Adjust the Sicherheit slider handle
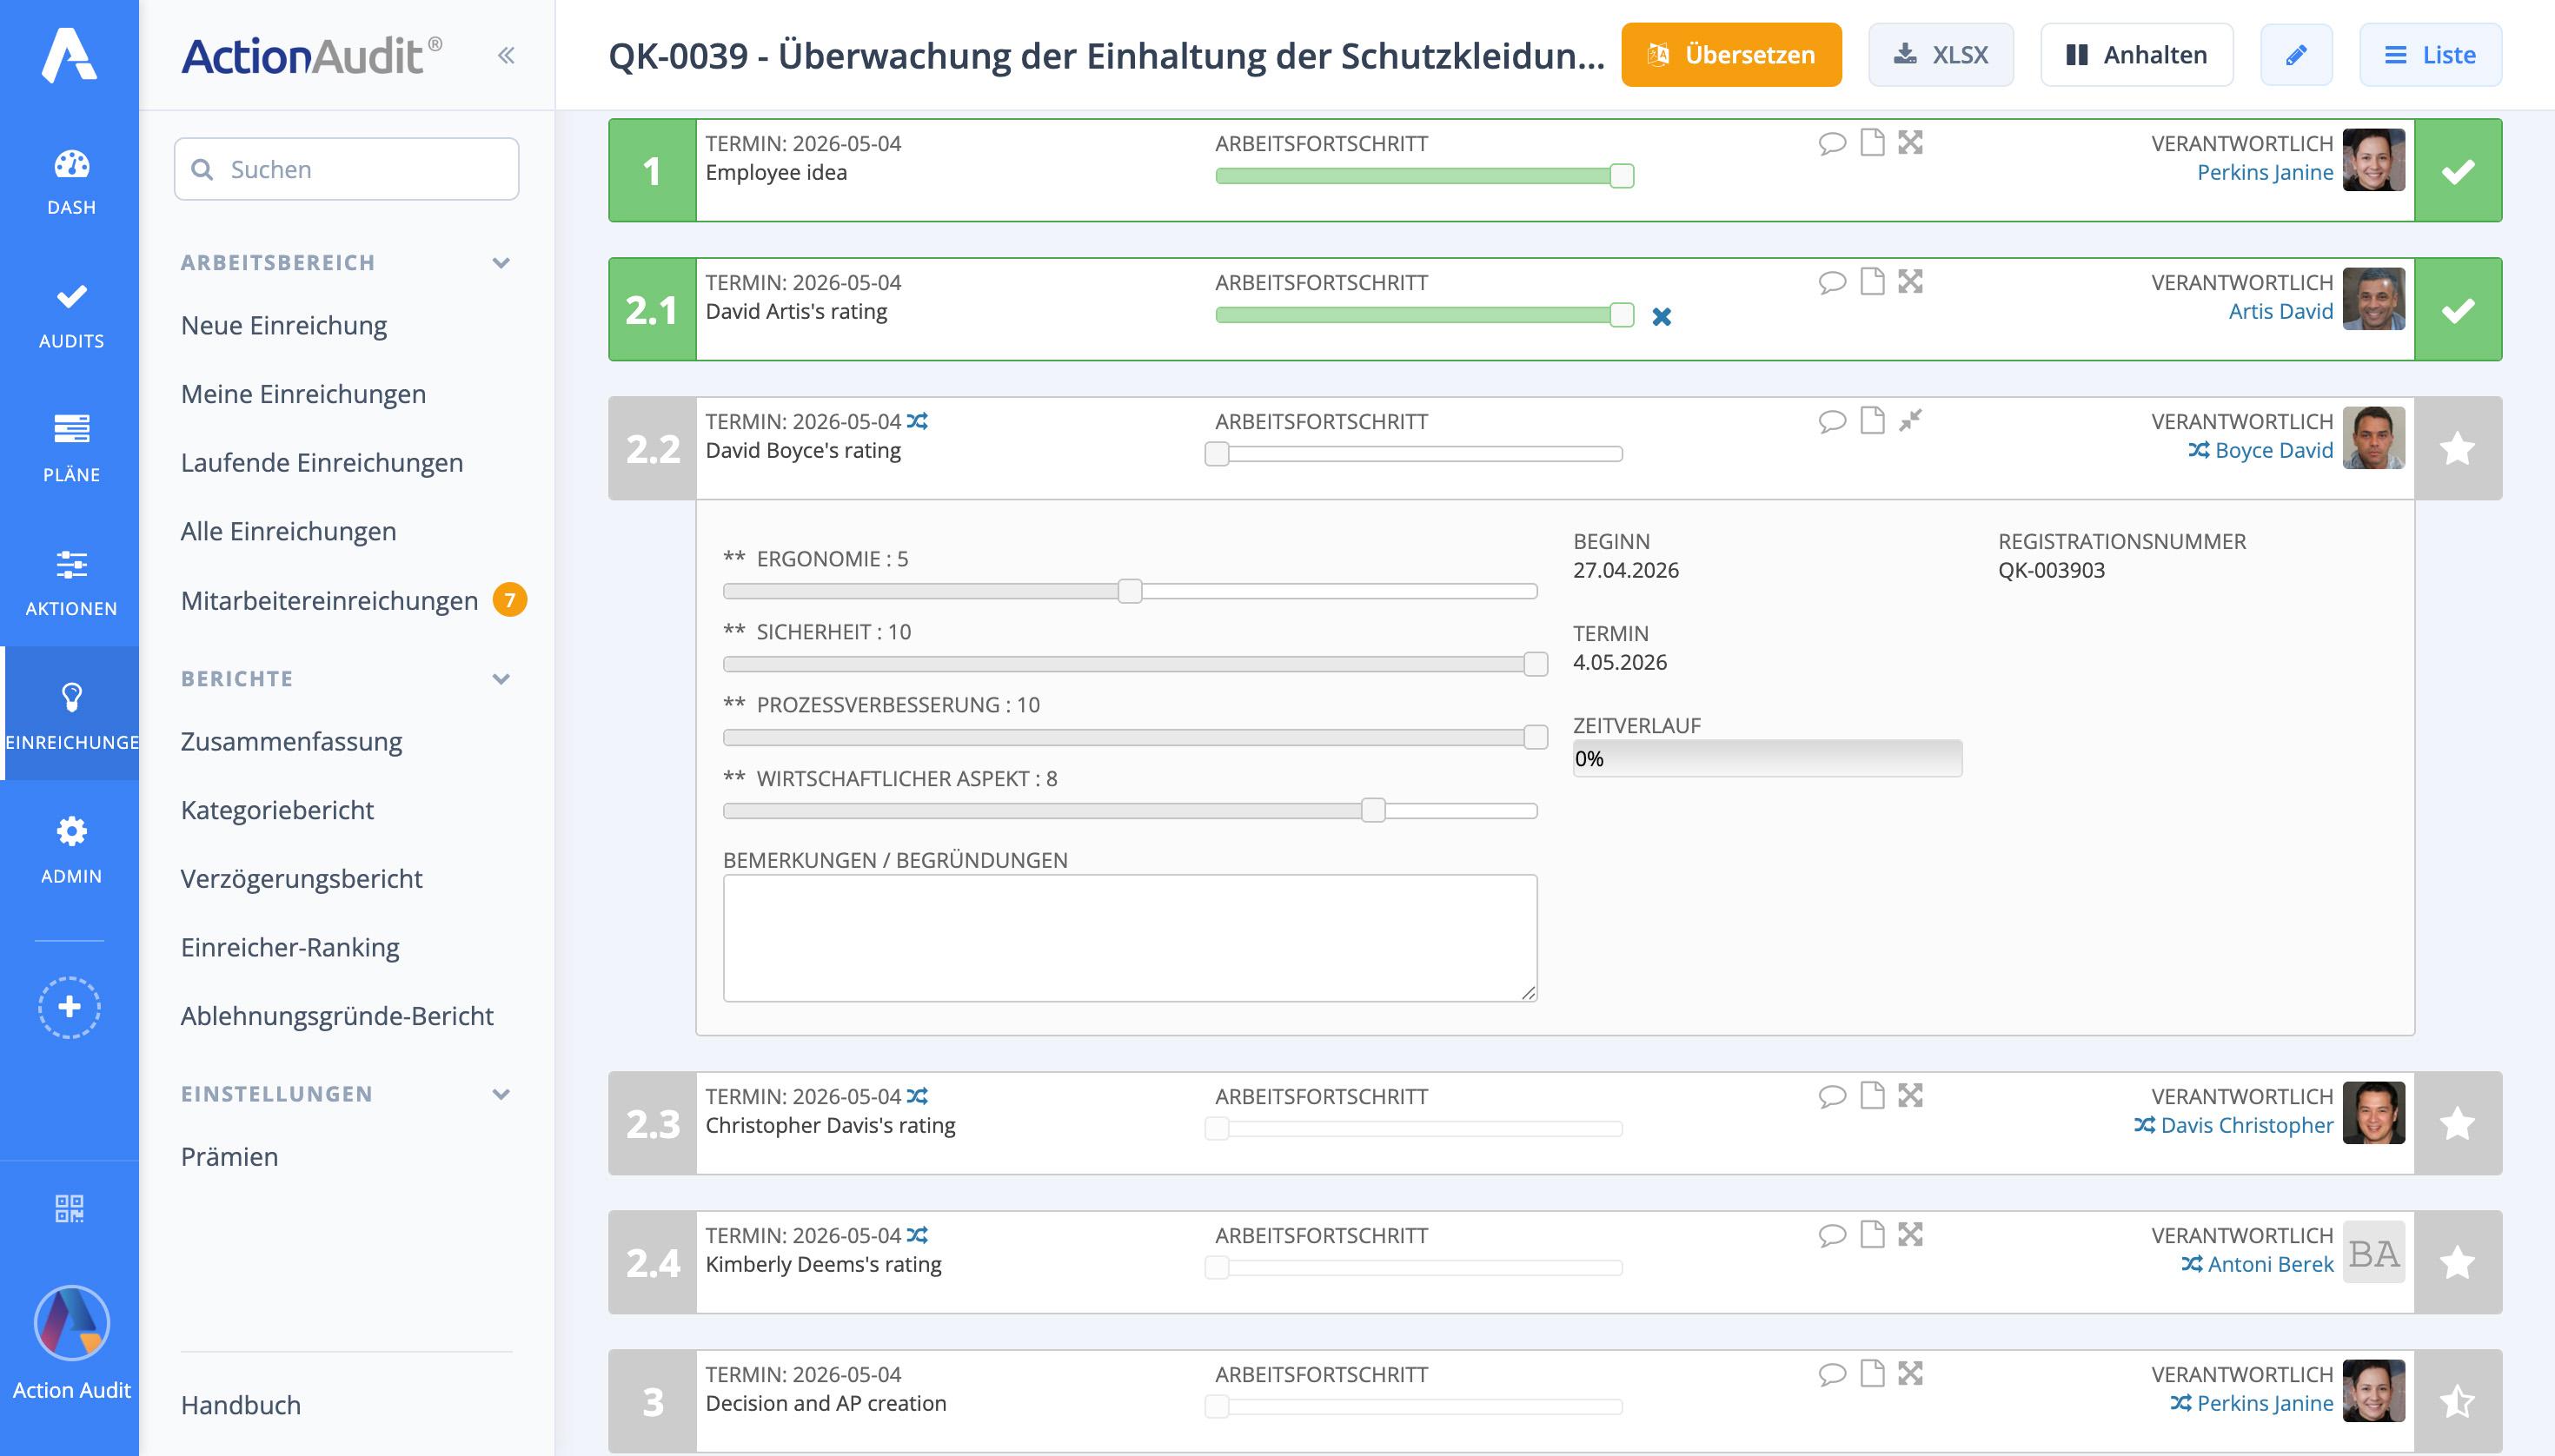Image resolution: width=2555 pixels, height=1456 pixels. click(1536, 664)
